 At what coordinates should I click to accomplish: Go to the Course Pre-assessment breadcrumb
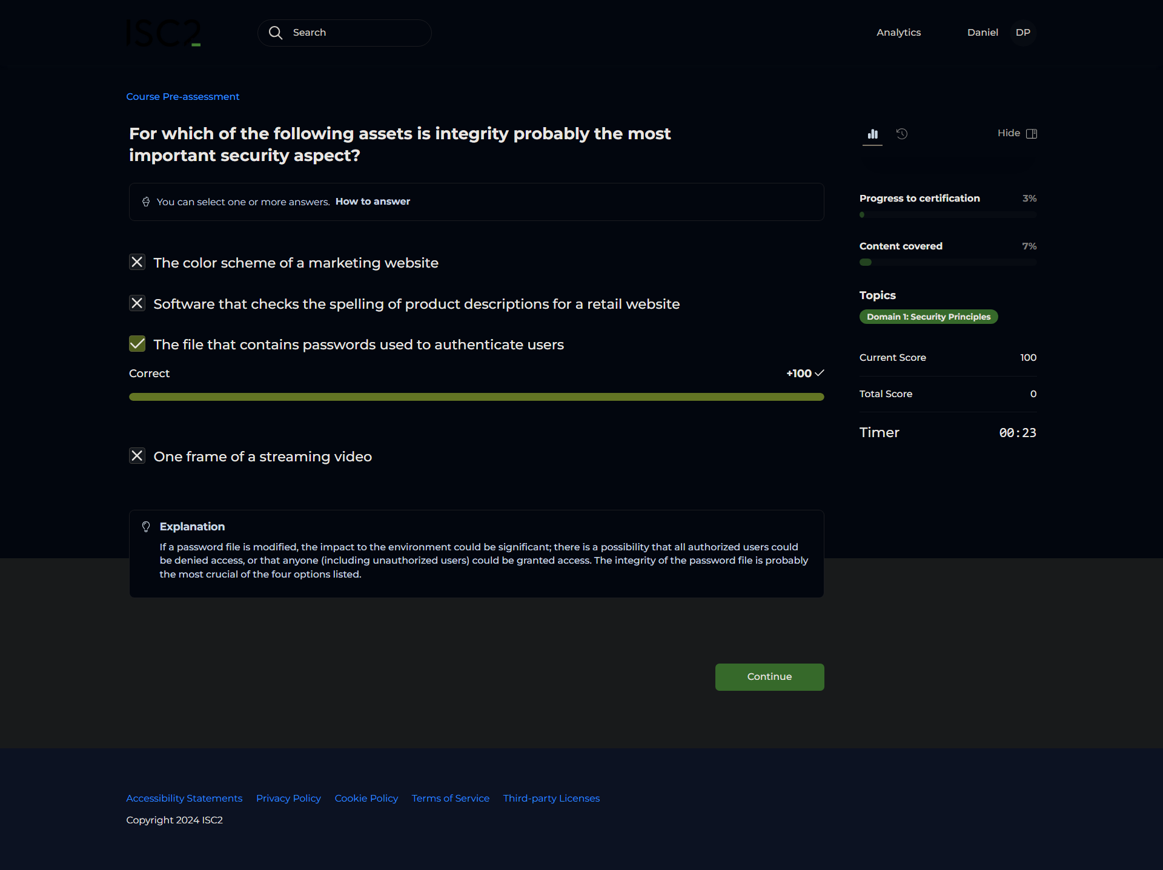(183, 97)
